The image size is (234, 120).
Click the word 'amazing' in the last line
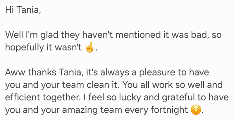click(80, 110)
